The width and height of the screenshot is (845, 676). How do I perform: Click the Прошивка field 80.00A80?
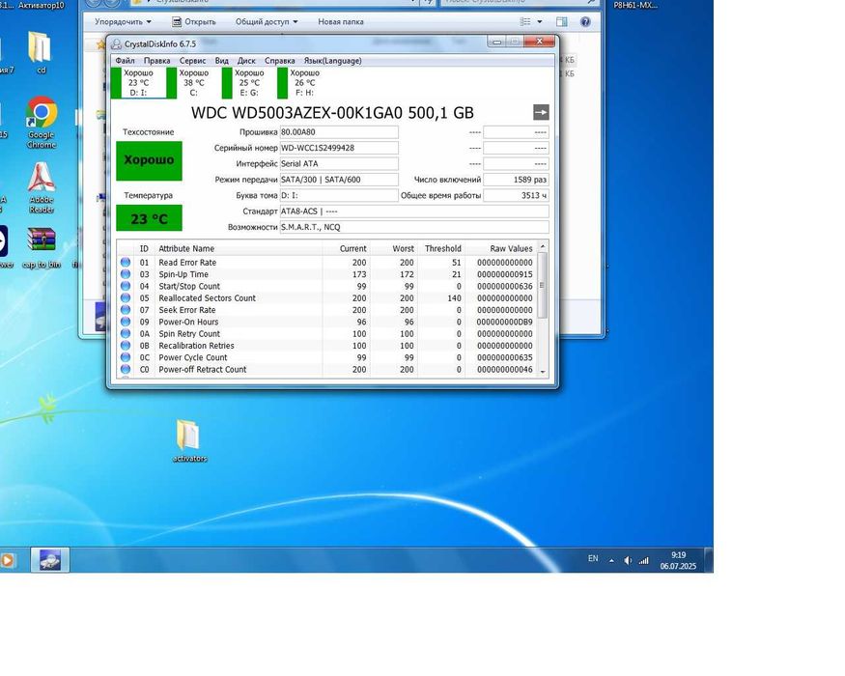339,132
